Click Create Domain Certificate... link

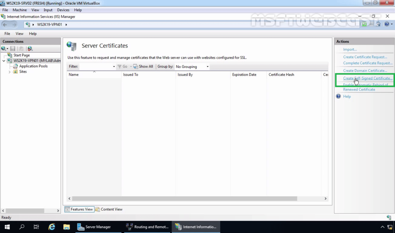[365, 71]
